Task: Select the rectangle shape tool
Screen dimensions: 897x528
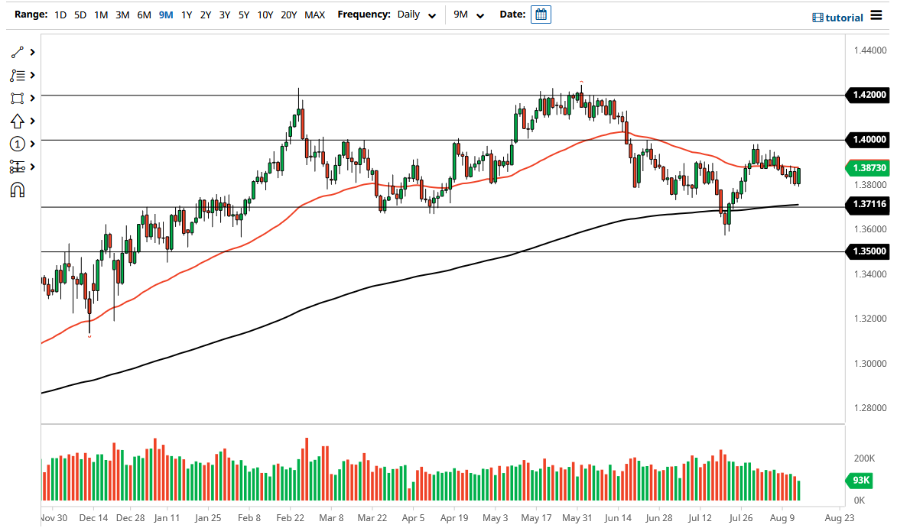Action: pyautogui.click(x=17, y=99)
